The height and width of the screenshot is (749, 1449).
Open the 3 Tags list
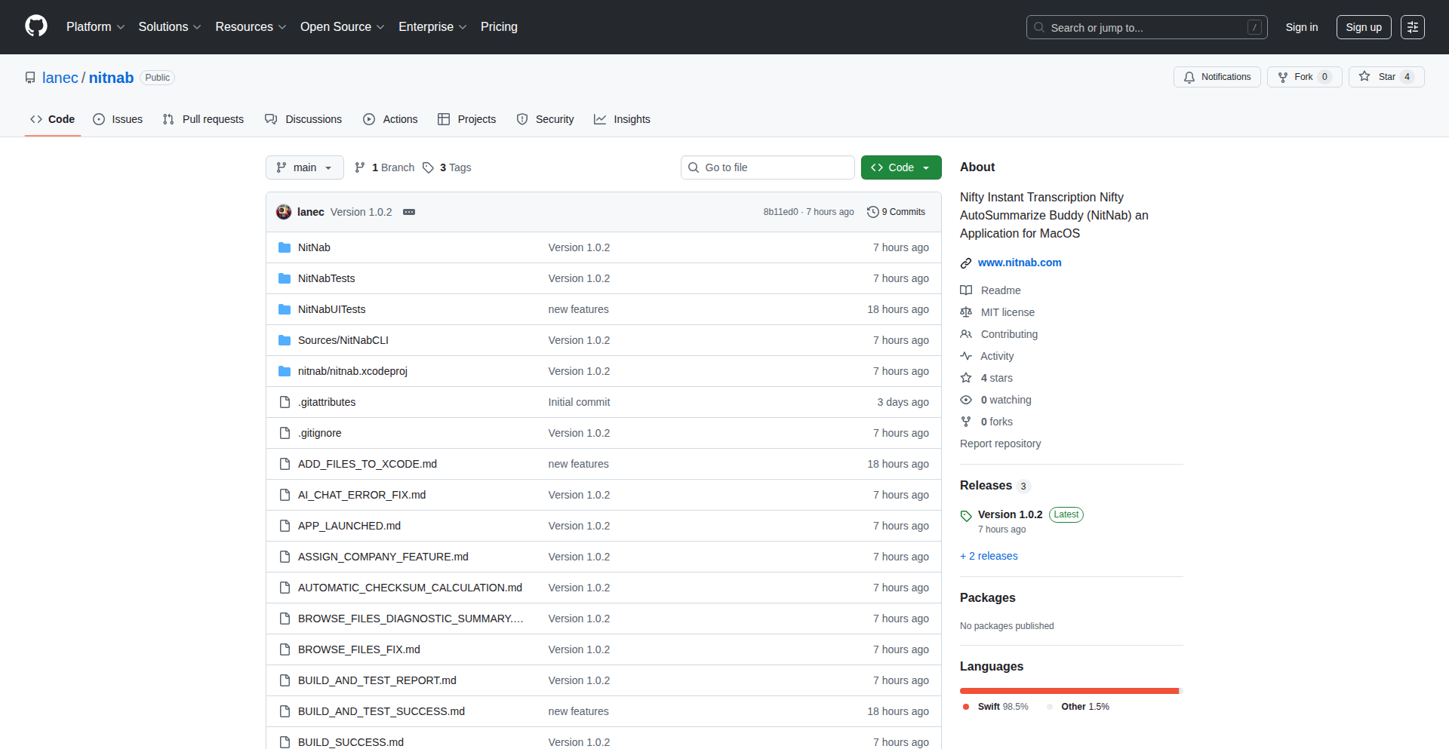[x=447, y=167]
